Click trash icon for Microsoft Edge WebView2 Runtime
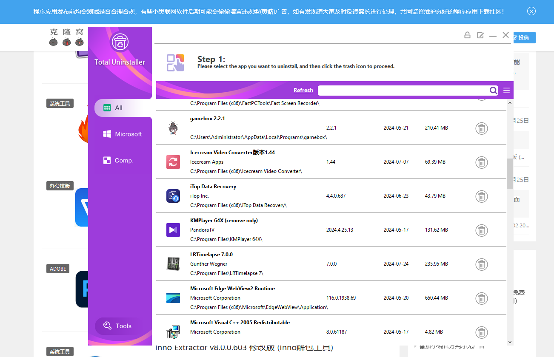 pyautogui.click(x=481, y=298)
